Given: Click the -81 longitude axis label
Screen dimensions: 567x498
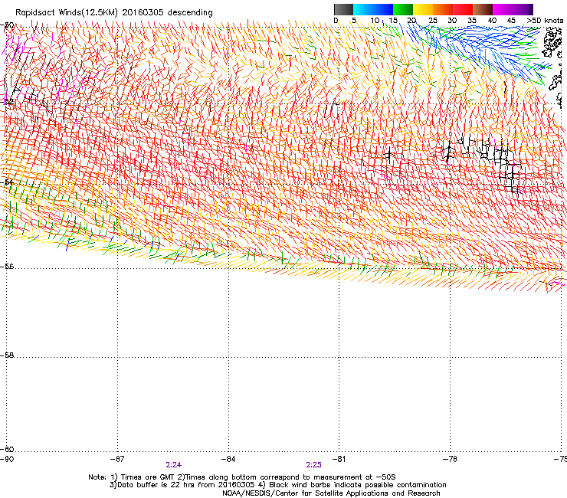Looking at the screenshot, I should [x=339, y=459].
